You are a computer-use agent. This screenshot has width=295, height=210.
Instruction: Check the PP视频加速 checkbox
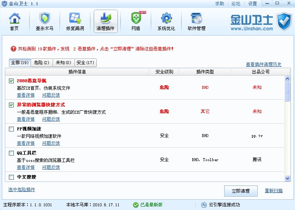pyautogui.click(x=11, y=129)
